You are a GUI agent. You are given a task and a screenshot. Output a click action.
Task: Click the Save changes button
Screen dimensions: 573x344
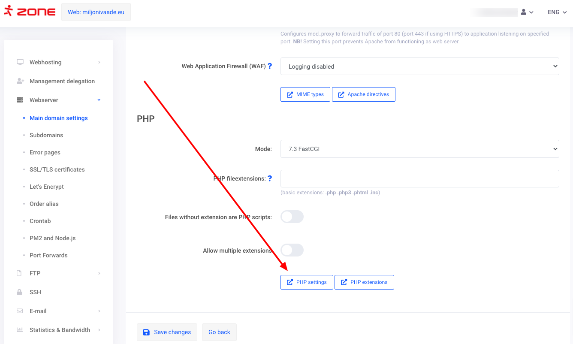coord(167,332)
